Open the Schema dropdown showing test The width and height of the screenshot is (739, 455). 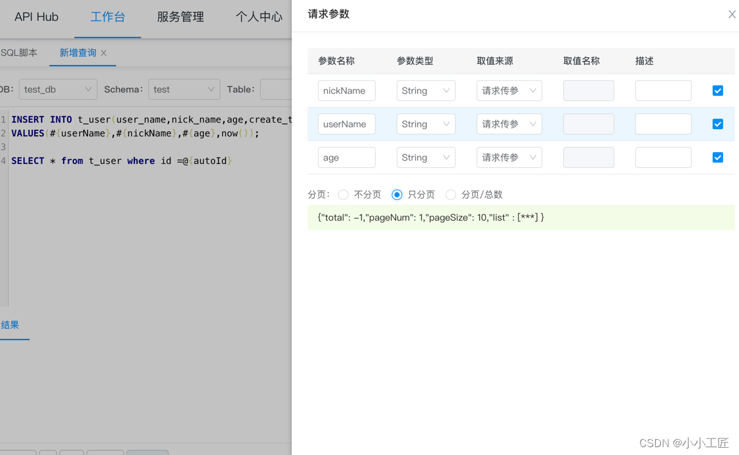point(184,89)
